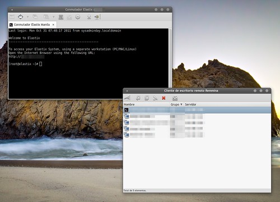Click the copy profile icon in Remmina toolbar
This screenshot has height=202, width=280.
pos(147,98)
